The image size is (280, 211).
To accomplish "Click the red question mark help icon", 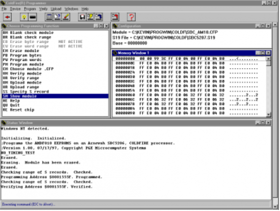I will pos(131,17).
